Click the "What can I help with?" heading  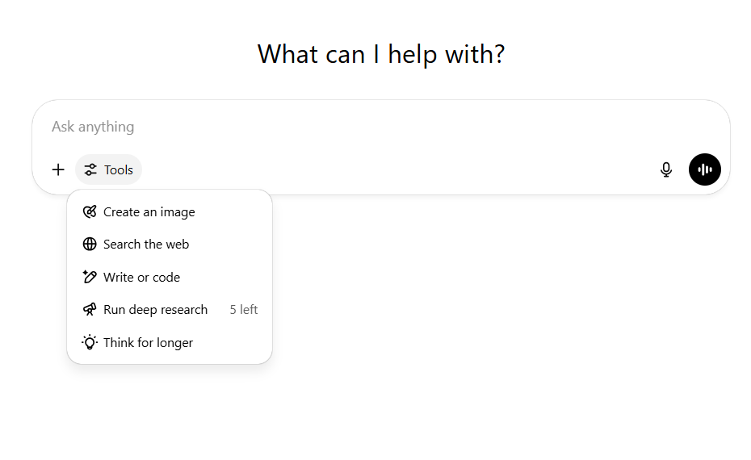click(x=381, y=54)
